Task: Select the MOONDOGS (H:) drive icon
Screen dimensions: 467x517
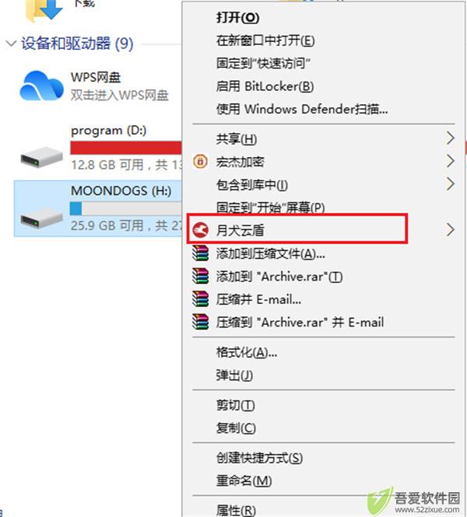Action: pos(41,218)
